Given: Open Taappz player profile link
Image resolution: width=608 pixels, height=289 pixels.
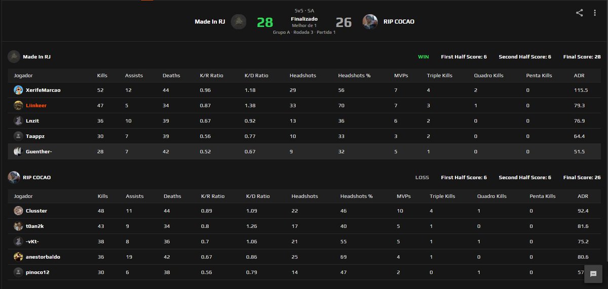Looking at the screenshot, I should click(x=34, y=136).
